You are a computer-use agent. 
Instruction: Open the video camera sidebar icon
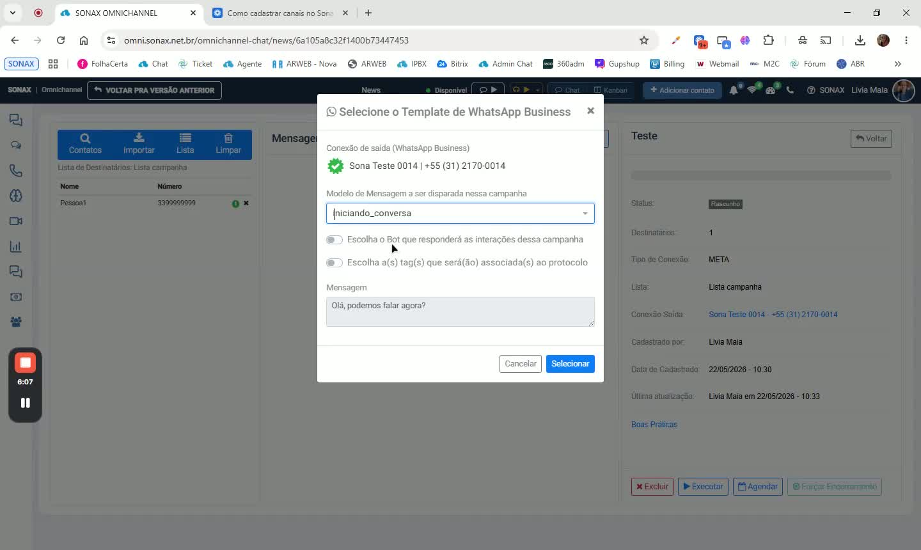tap(16, 221)
